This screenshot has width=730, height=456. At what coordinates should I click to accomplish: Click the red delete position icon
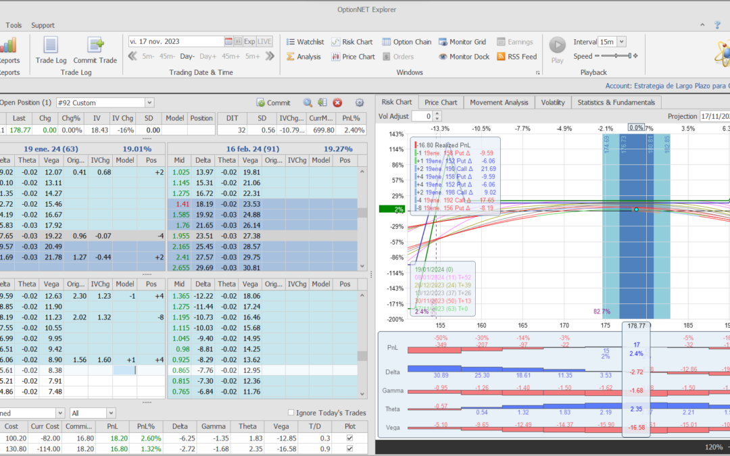point(337,103)
